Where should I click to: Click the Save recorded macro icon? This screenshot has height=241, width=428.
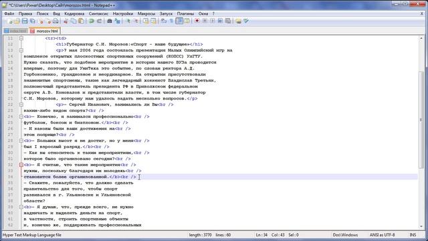228,21
